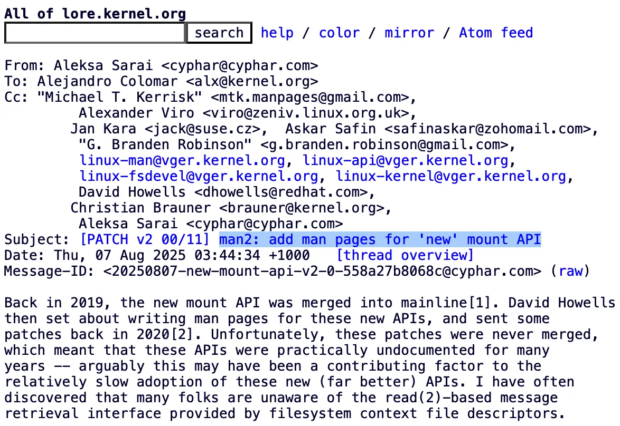This screenshot has height=426, width=620.
Task: Open the color link
Action: click(x=339, y=33)
